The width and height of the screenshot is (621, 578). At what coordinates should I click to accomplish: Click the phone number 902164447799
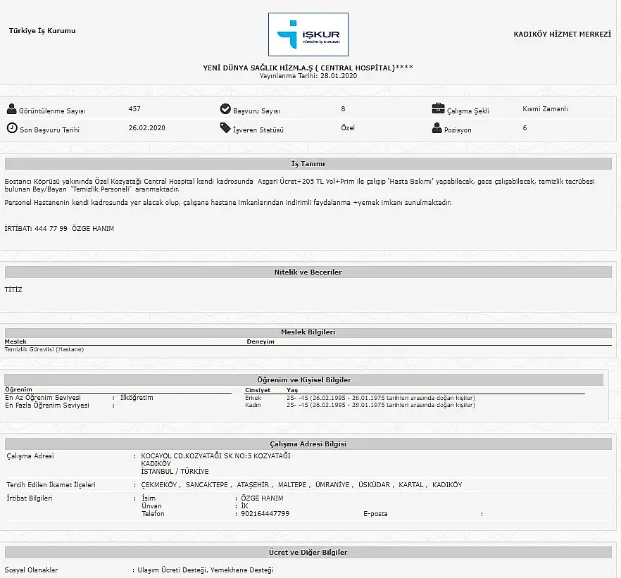pos(265,514)
